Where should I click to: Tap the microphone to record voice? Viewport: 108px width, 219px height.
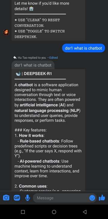pyautogui.click(x=28, y=198)
